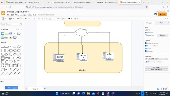Viewport: 170px width, 96px height.
Task: Click the delete trash icon in toolbar
Action: click(34, 19)
